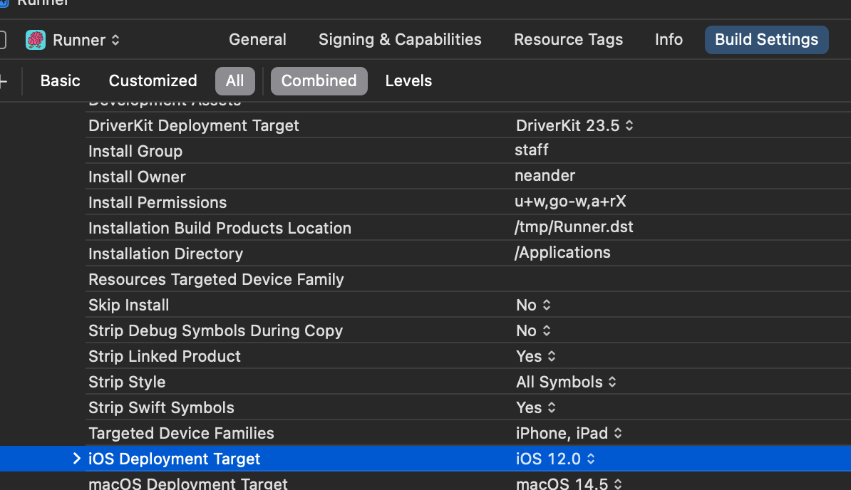
Task: Select the macOS Deployment Target setting name
Action: click(187, 484)
